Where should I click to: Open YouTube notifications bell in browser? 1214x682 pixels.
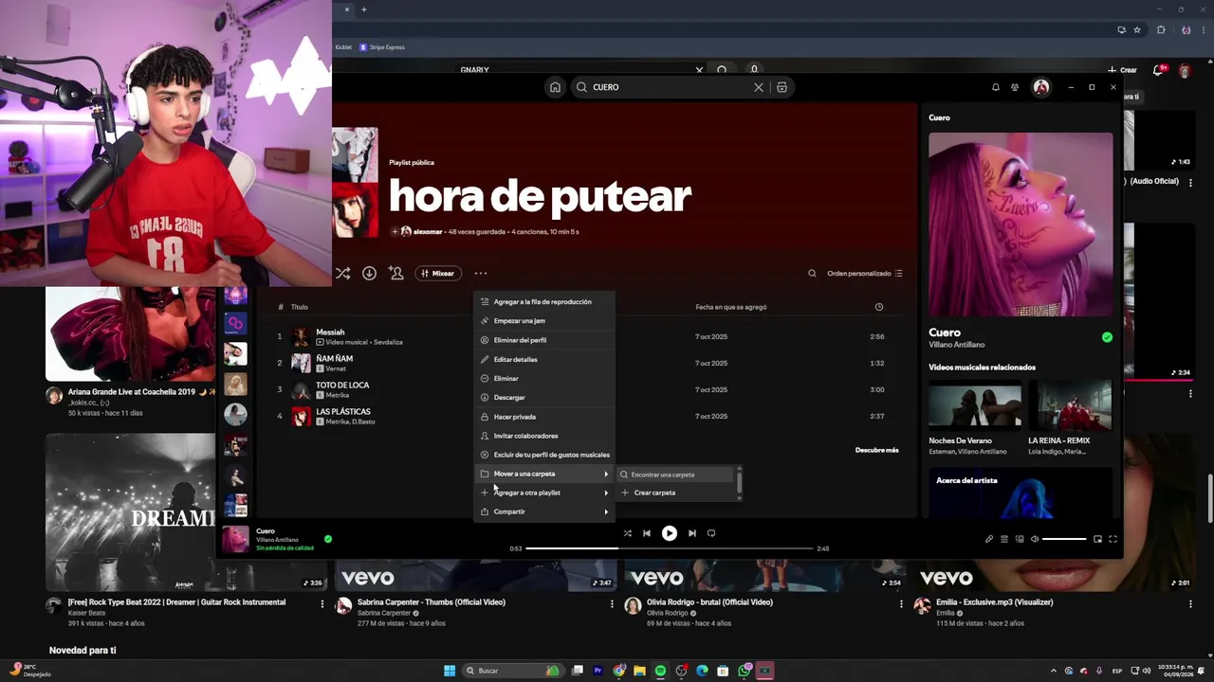[x=1158, y=69]
